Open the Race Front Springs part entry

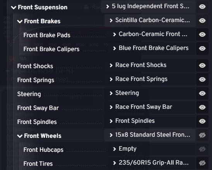150,79
